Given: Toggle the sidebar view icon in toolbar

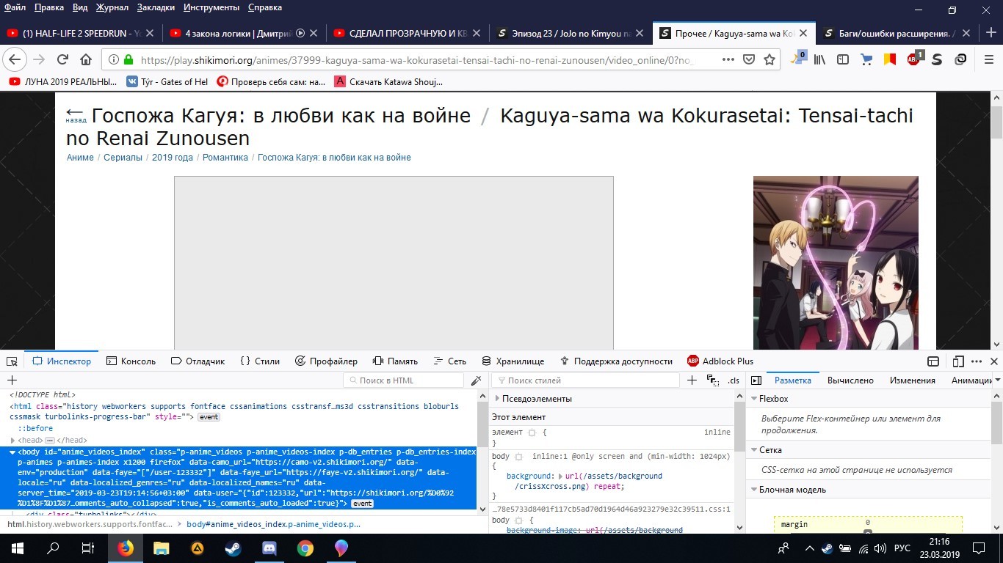Looking at the screenshot, I should (x=843, y=60).
